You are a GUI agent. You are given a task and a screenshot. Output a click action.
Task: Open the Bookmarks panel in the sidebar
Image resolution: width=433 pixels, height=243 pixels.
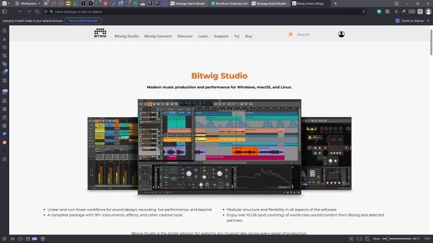click(x=5, y=31)
